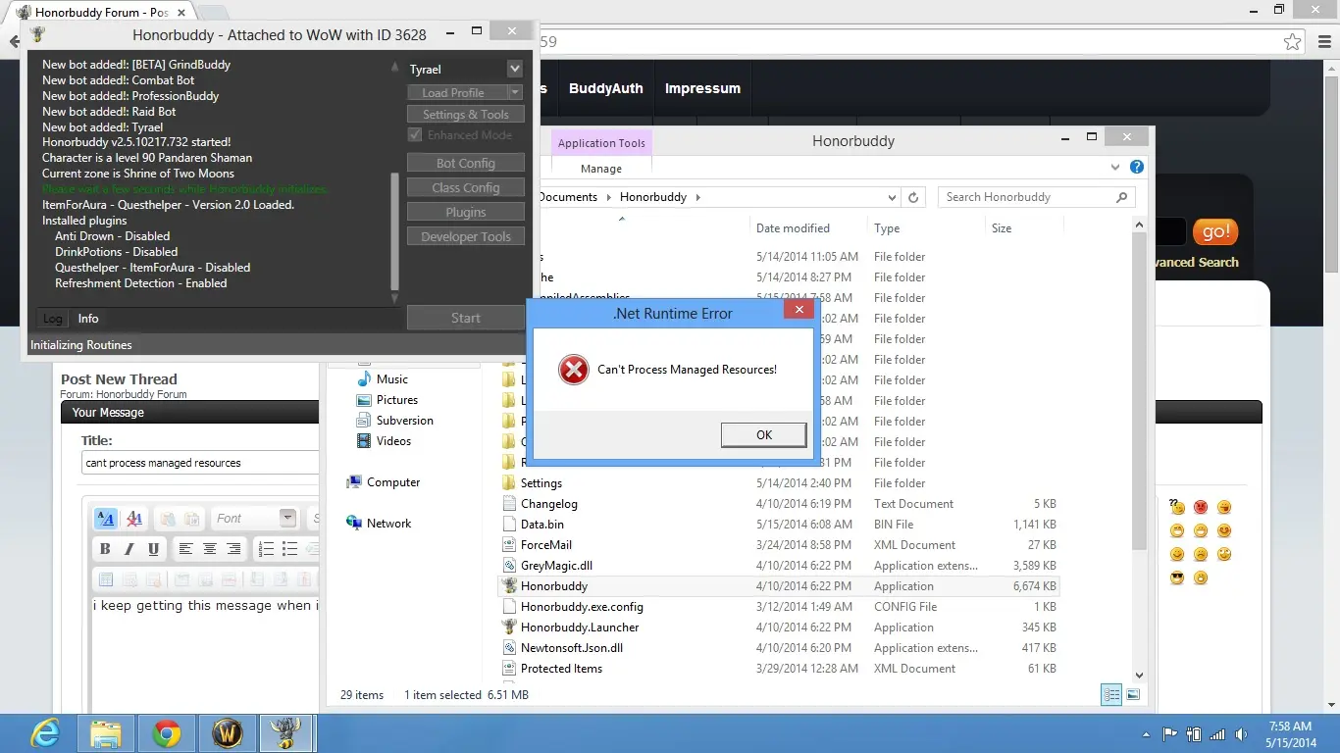Switch to the Info tab in Honorbuddy
This screenshot has width=1340, height=753.
(88, 319)
